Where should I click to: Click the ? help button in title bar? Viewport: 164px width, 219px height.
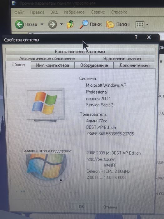coord(136,37)
